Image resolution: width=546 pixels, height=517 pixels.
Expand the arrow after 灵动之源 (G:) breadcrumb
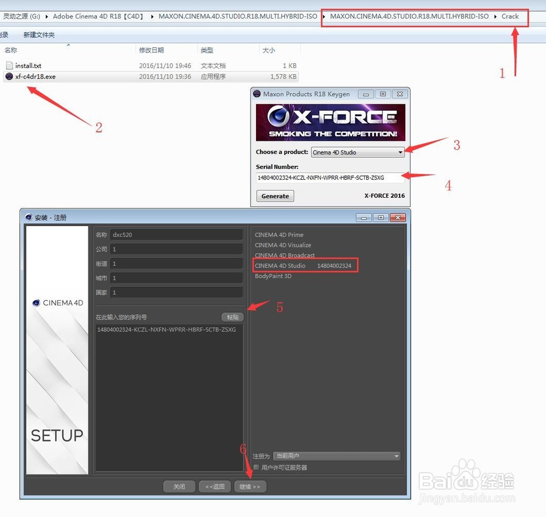pyautogui.click(x=46, y=16)
